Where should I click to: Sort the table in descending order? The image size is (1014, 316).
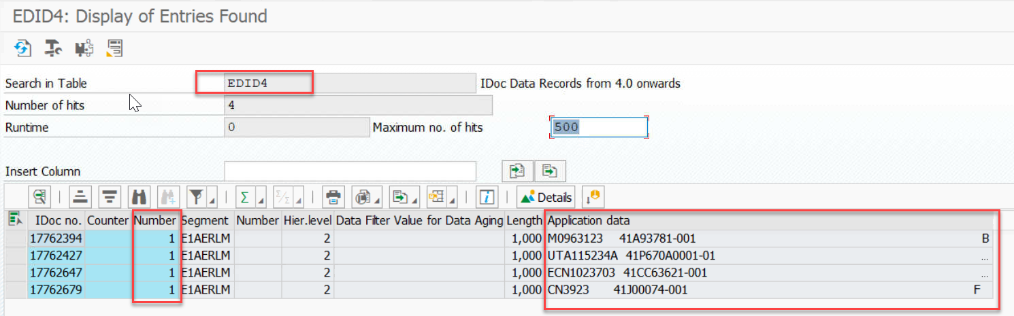110,197
